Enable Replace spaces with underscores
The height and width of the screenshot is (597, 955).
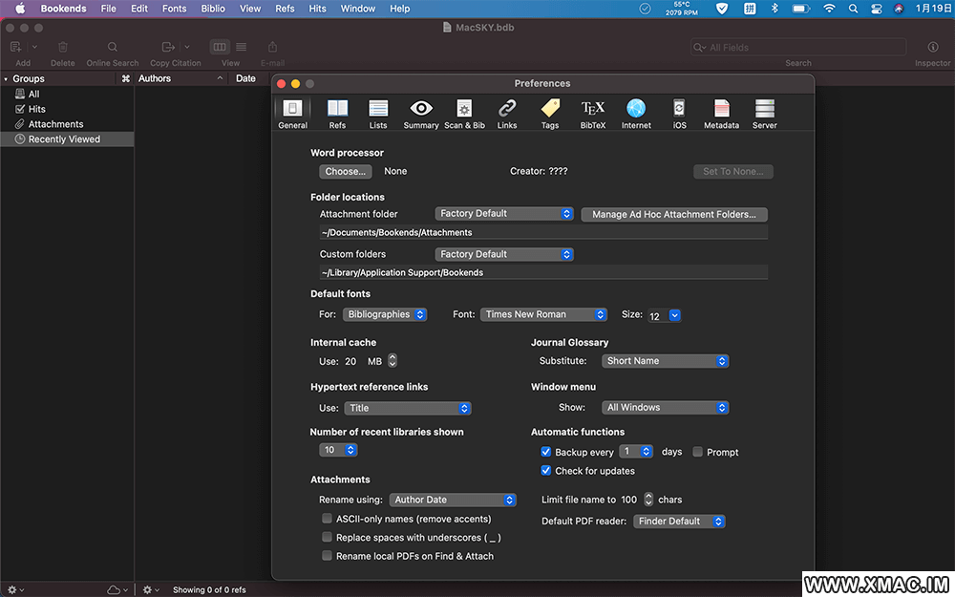click(x=328, y=538)
